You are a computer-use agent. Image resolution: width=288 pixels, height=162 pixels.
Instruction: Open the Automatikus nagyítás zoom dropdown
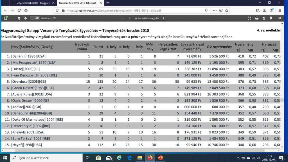tap(150, 18)
